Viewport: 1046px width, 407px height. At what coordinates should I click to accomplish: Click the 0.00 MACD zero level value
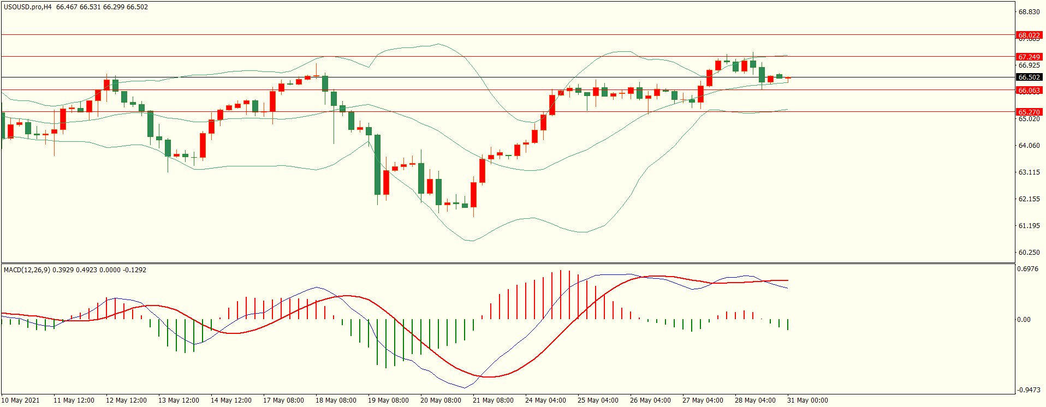tap(1024, 320)
